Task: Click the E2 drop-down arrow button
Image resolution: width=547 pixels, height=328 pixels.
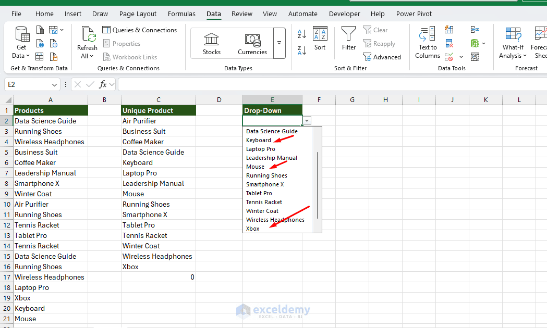Action: pyautogui.click(x=307, y=121)
